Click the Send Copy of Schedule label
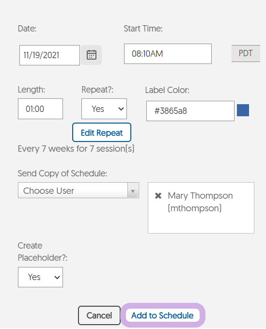This screenshot has height=329, width=266. (x=63, y=173)
